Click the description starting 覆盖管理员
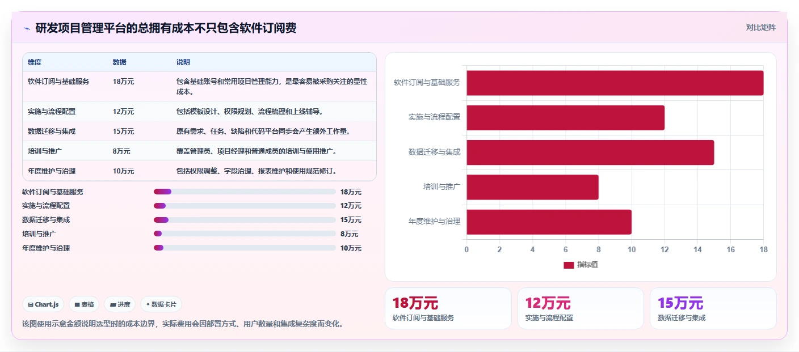This screenshot has height=352, width=799. (x=257, y=151)
